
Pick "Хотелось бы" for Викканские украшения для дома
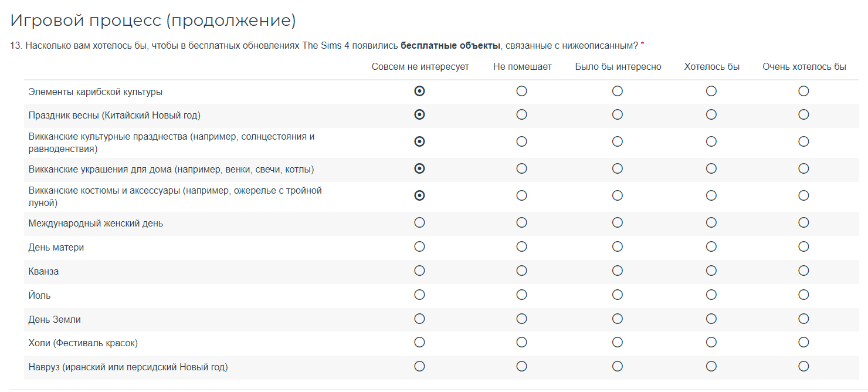[711, 168]
